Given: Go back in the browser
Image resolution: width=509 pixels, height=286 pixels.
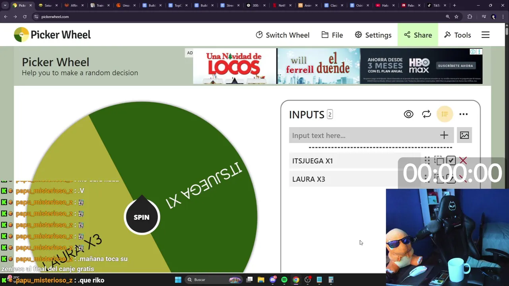Looking at the screenshot, I should pos(6,17).
